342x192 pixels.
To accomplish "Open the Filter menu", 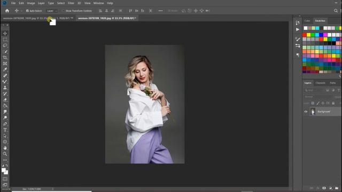I will (x=71, y=3).
